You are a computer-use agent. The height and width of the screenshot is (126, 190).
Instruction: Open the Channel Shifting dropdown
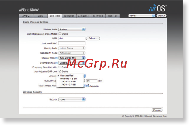click(72, 63)
